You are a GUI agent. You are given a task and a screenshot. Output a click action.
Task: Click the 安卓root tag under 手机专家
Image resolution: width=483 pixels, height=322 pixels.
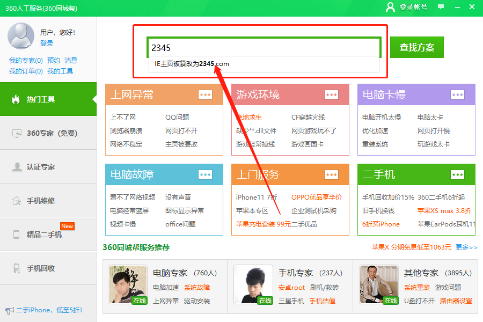click(292, 288)
